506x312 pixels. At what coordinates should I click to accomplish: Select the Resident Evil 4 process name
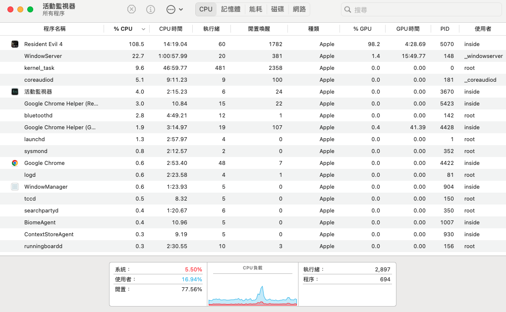tap(43, 44)
